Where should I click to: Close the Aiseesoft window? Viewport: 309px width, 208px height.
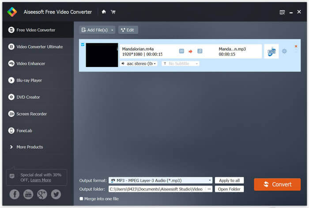tap(299, 12)
